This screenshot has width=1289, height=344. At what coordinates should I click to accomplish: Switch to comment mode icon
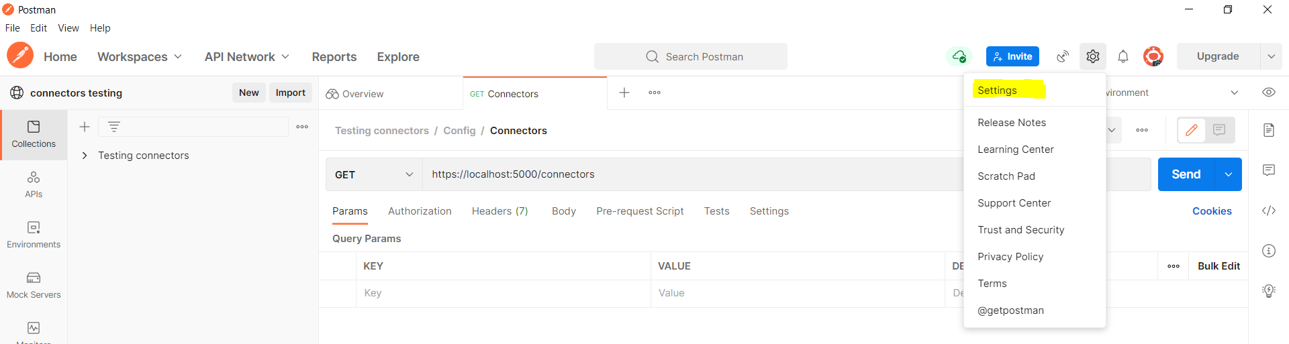pyautogui.click(x=1219, y=130)
